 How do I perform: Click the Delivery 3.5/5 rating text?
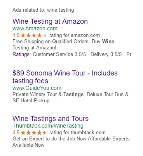point(106,54)
